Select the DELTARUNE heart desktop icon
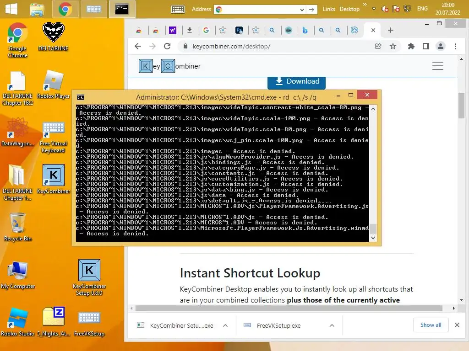The width and height of the screenshot is (469, 351). (53, 37)
